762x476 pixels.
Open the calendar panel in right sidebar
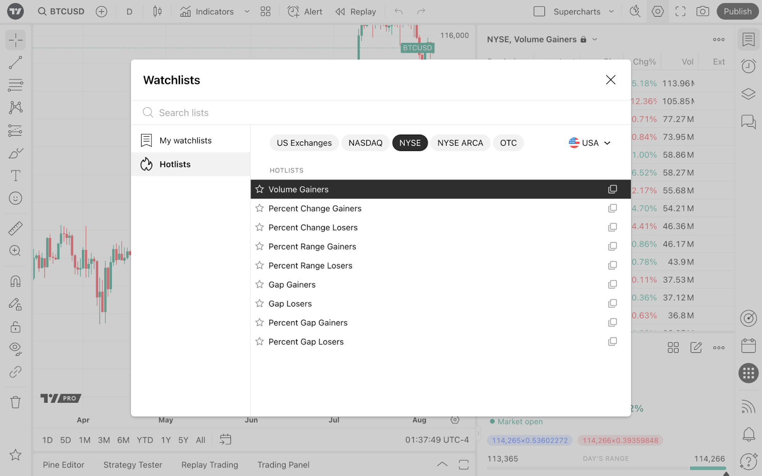749,345
